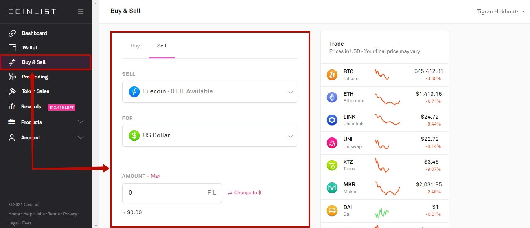530x228 pixels.
Task: Click the Ethereum ETH coin icon
Action: click(332, 97)
